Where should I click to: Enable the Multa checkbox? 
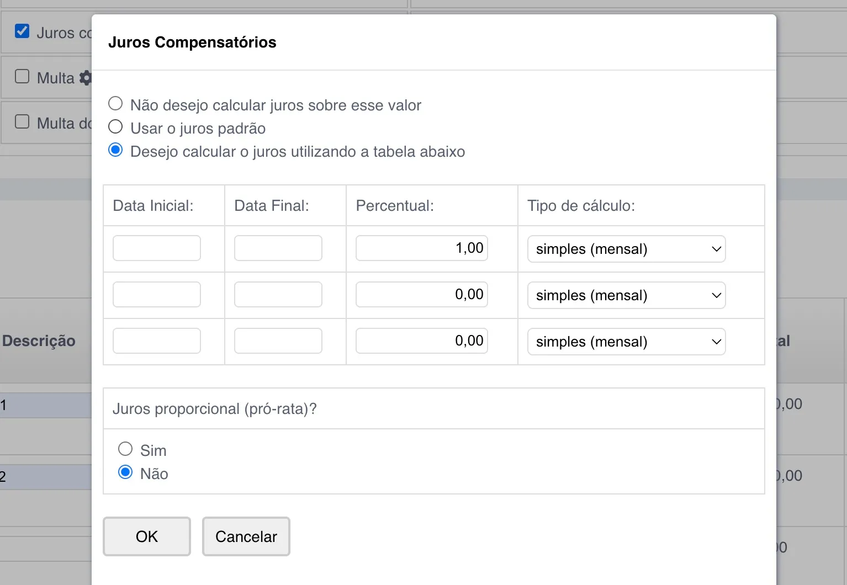[x=22, y=76]
